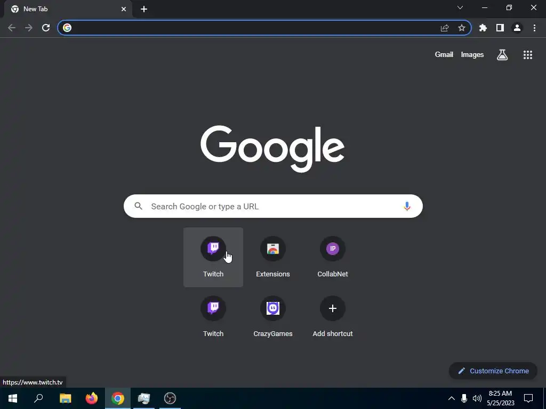Image resolution: width=546 pixels, height=409 pixels.
Task: Open the Images link
Action: tap(472, 55)
